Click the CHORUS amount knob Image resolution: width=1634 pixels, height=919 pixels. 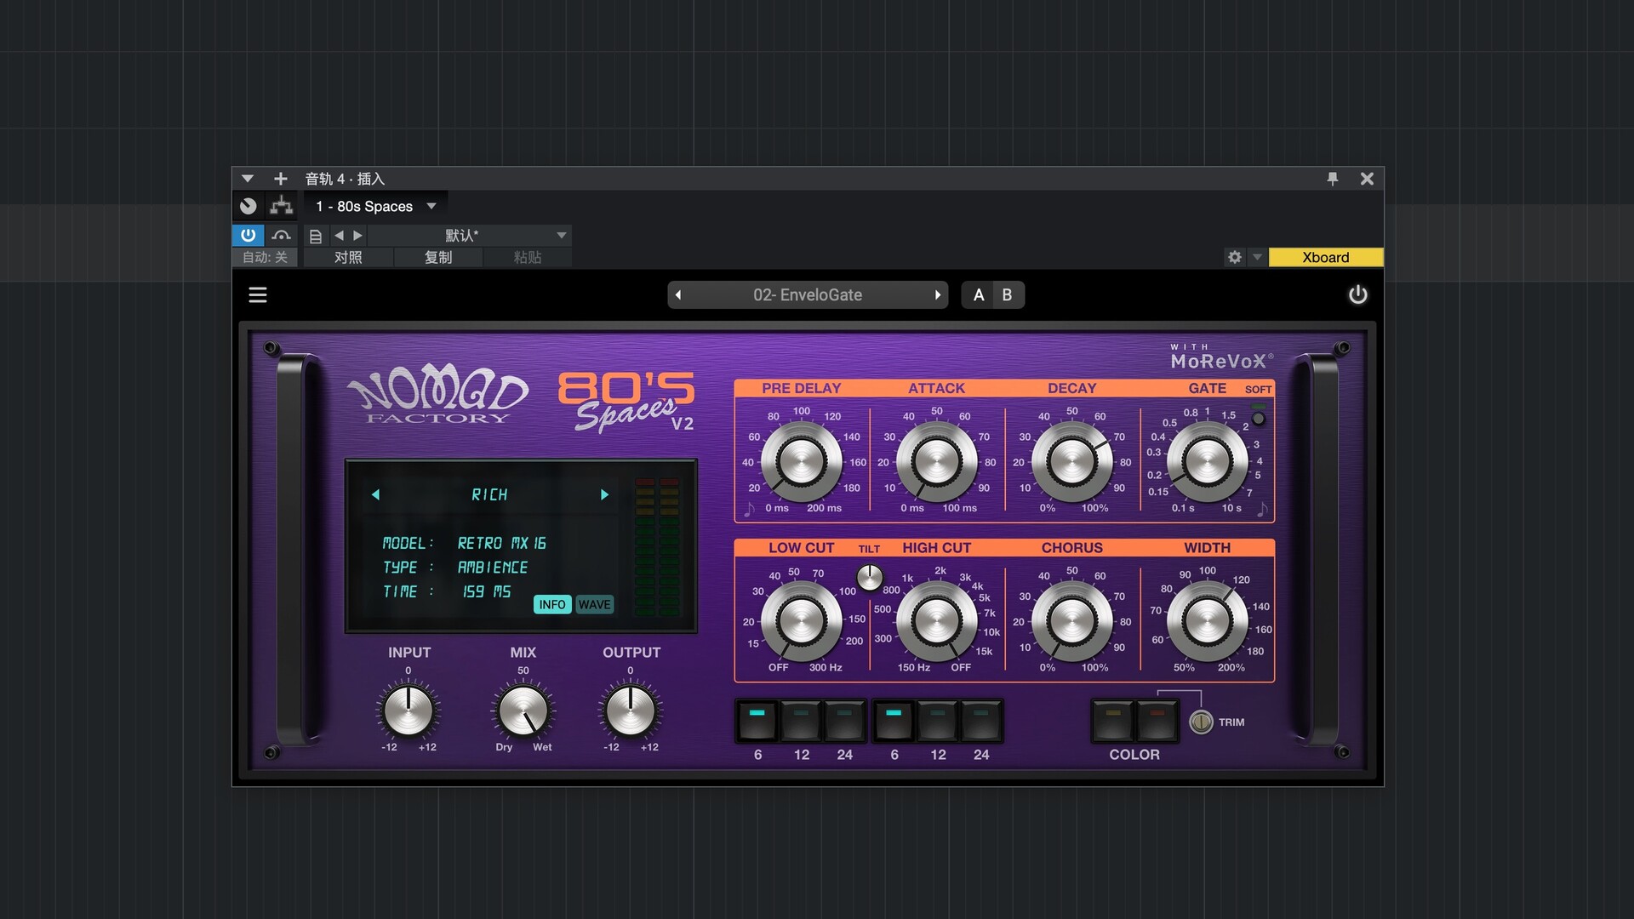(x=1071, y=621)
